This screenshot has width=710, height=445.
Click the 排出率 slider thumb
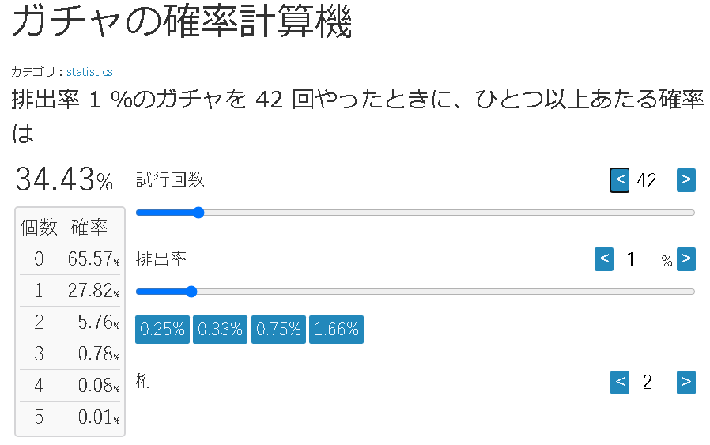[191, 292]
